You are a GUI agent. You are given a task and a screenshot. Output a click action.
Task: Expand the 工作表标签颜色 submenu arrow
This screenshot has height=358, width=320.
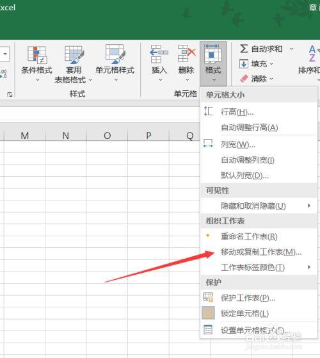(x=309, y=267)
